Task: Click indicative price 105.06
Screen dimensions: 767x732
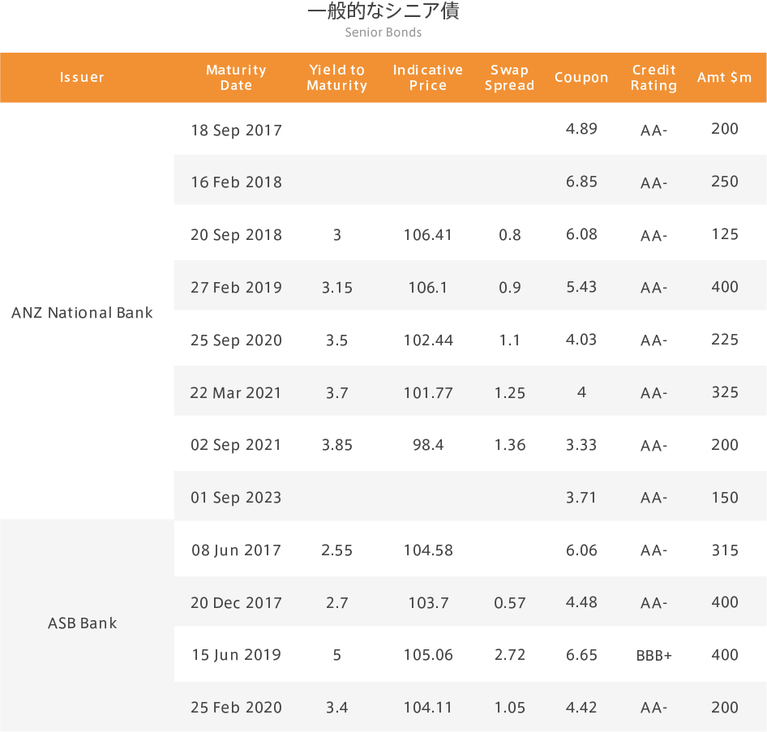Action: coord(428,655)
